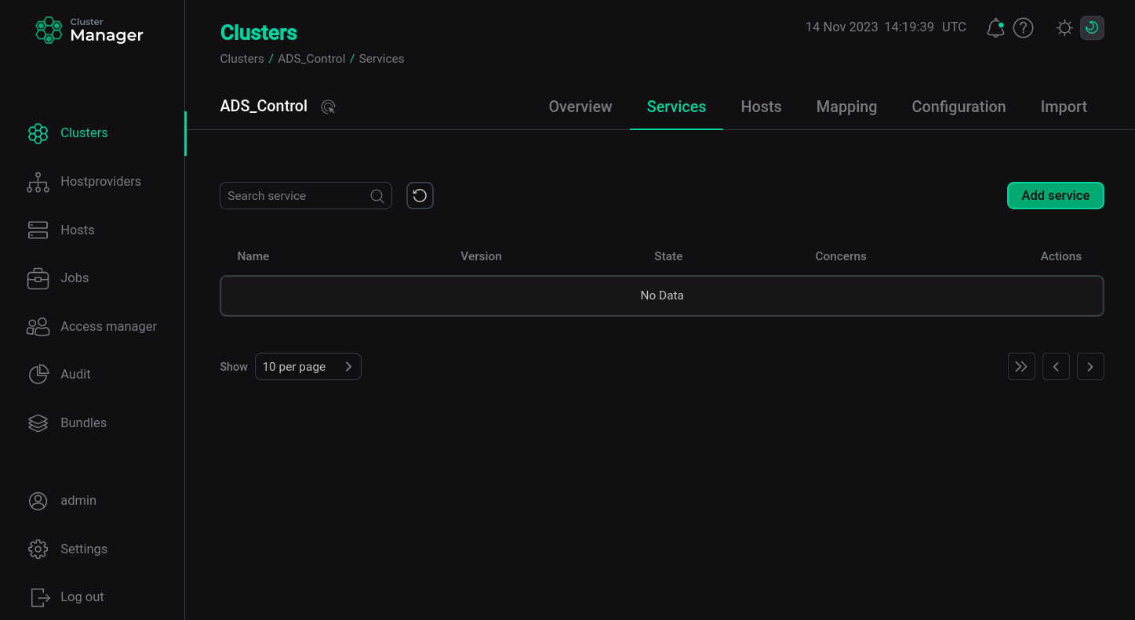Switch to the Mapping tab
1135x620 pixels.
[846, 107]
